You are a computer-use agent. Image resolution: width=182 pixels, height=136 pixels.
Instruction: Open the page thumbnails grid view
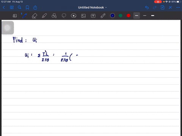[12, 8]
